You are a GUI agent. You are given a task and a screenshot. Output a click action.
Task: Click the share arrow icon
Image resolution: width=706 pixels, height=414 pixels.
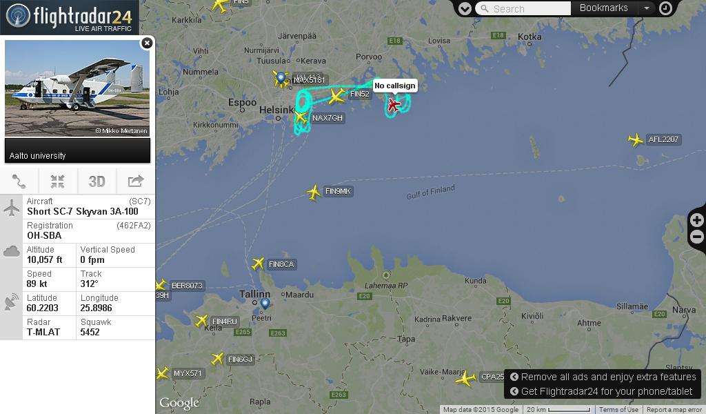tap(136, 181)
